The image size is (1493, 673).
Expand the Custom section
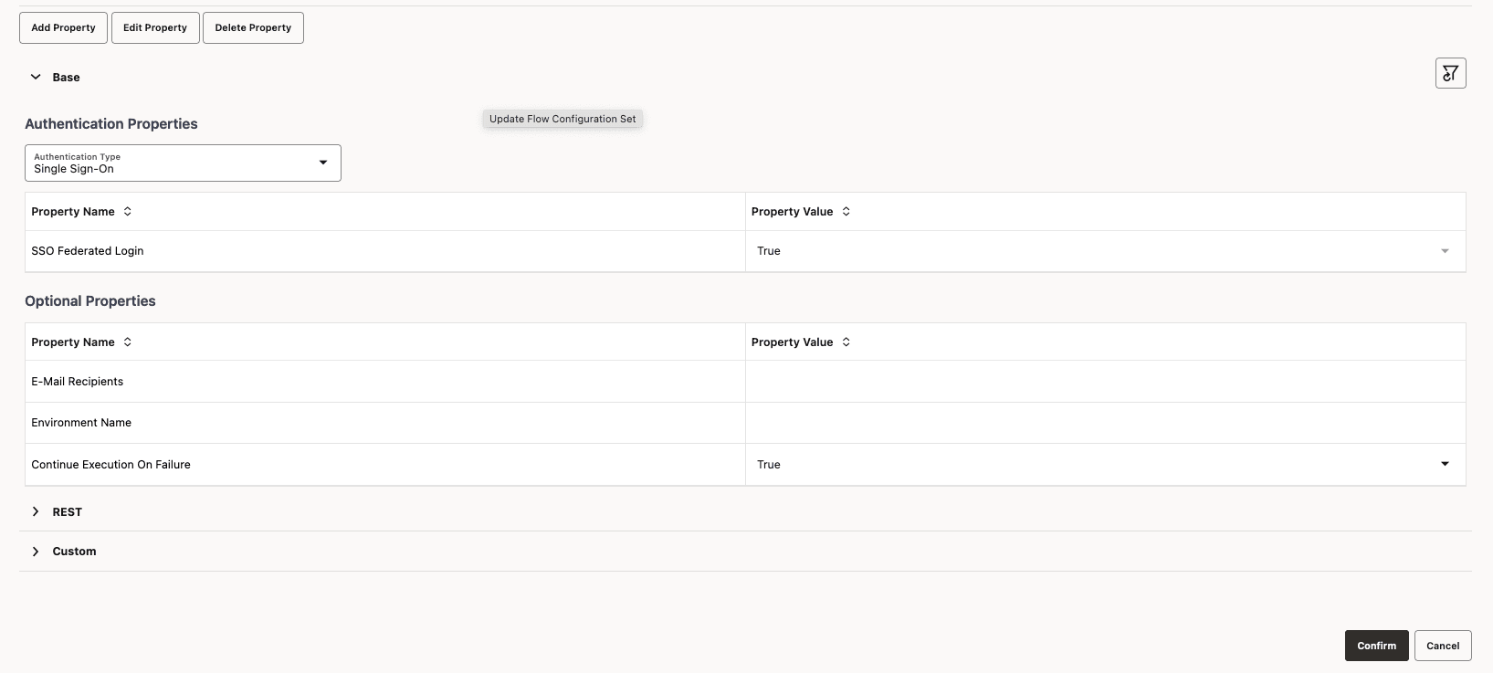[36, 552]
